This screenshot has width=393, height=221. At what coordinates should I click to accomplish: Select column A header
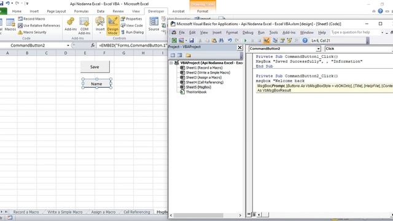tap(7, 53)
